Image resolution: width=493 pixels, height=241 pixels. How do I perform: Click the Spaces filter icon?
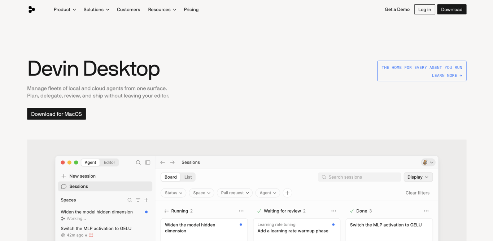coord(138,200)
